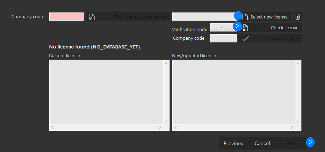
Task: Click the New/updated license scroll up arrow
Action: tap(298, 63)
